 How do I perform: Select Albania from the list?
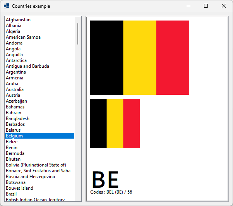14,26
